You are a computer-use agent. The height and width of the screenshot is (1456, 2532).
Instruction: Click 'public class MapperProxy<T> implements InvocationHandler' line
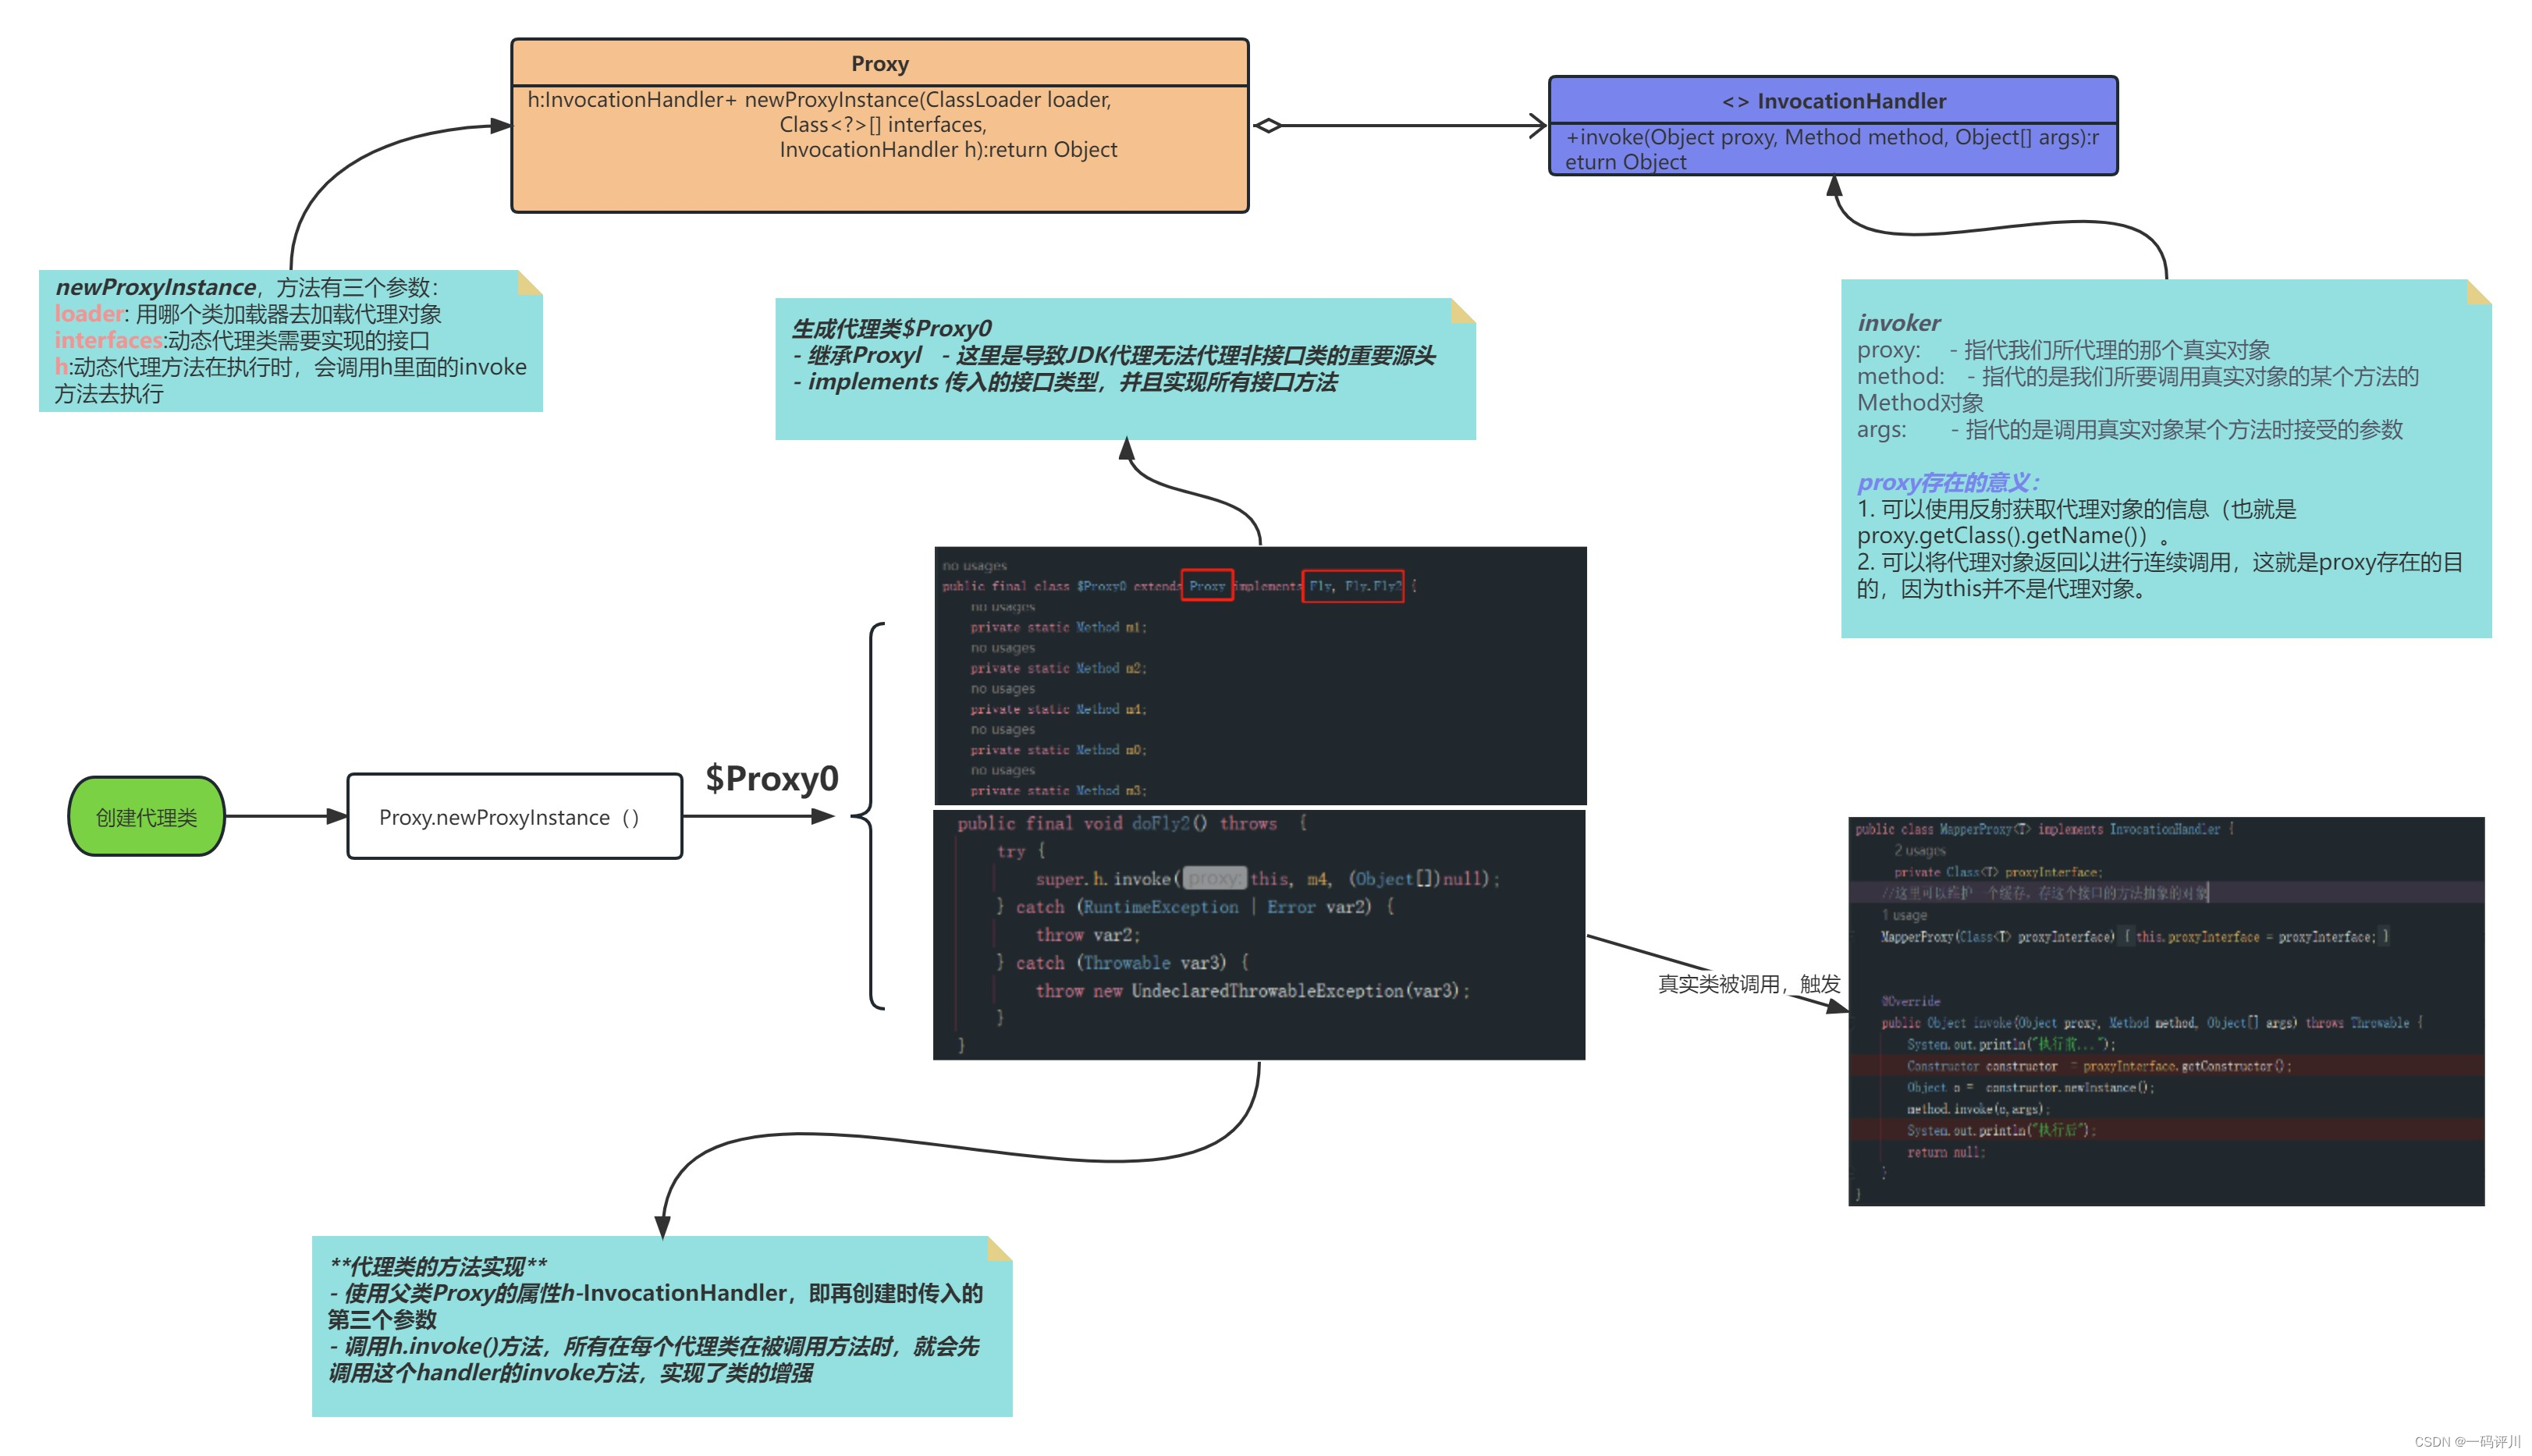tap(2044, 829)
